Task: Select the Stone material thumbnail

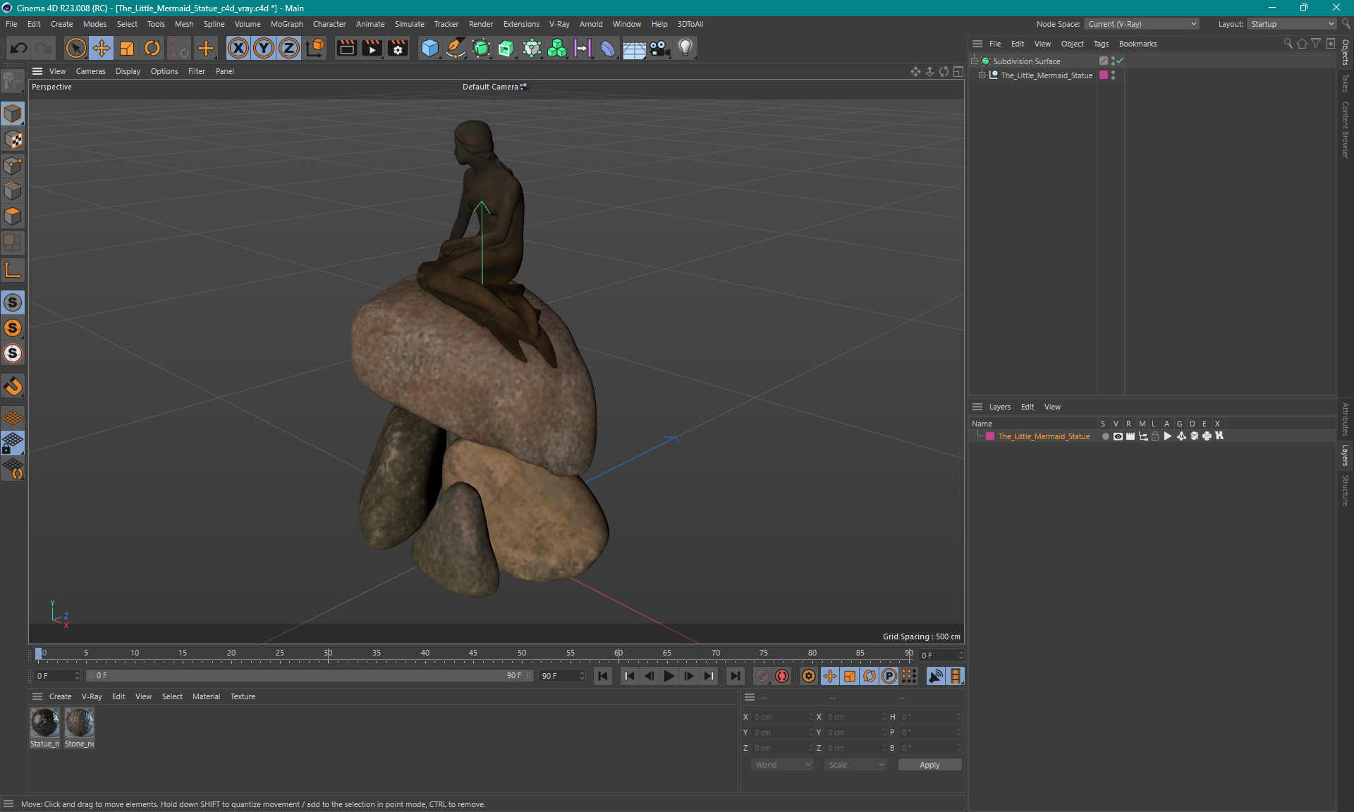Action: [x=79, y=722]
